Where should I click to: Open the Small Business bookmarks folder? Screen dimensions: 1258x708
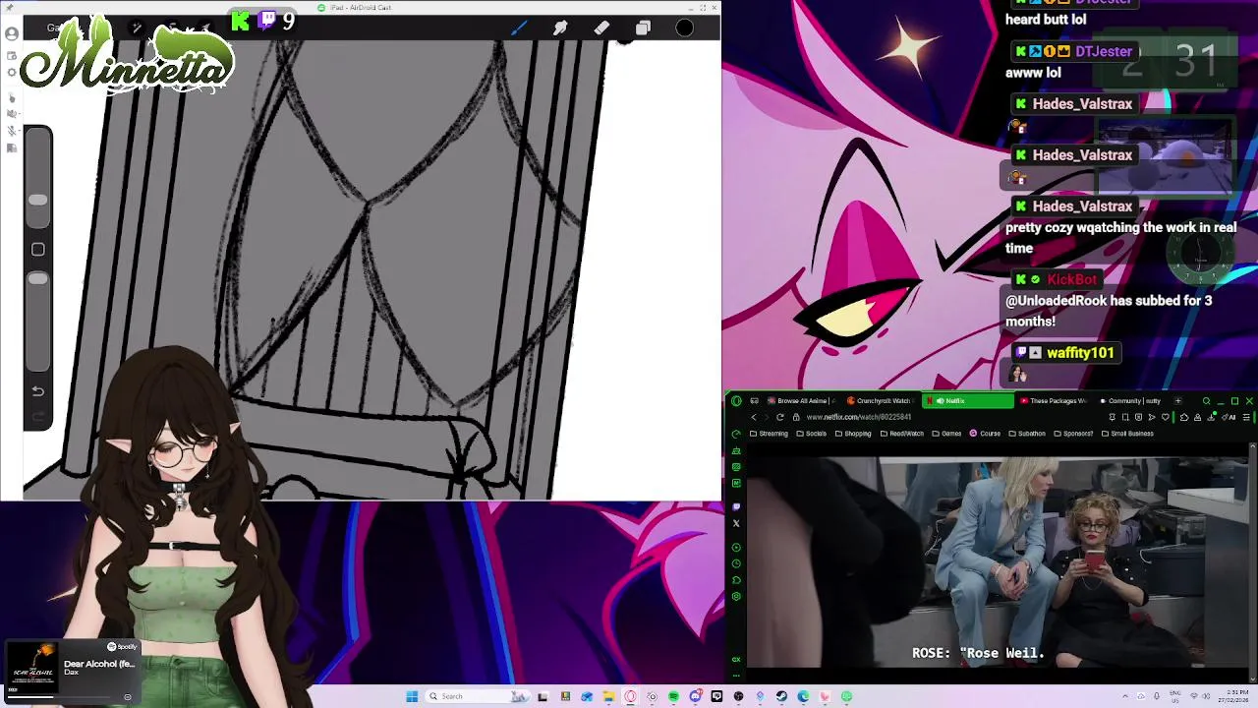1127,434
